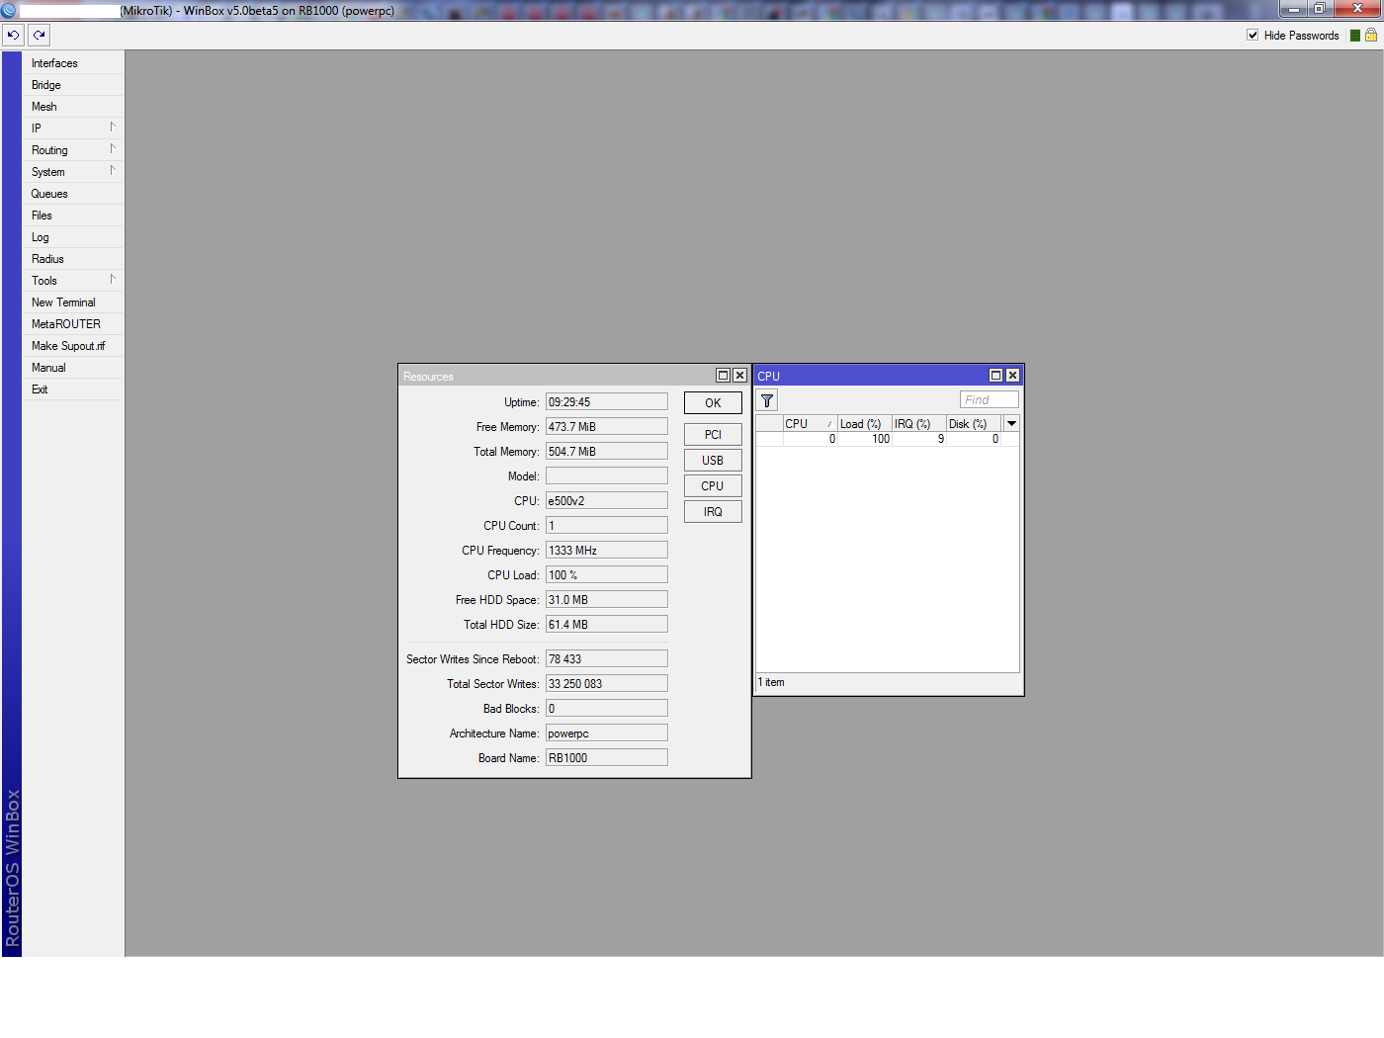Click the Undo arrow in the top toolbar
Screen dimensions: 1384x1038
(13, 36)
